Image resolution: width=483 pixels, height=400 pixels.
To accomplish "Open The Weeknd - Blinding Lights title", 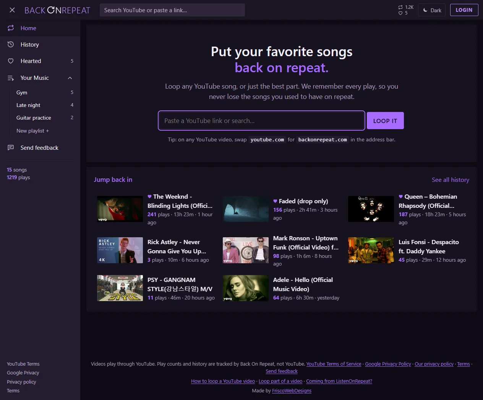I will [x=180, y=201].
